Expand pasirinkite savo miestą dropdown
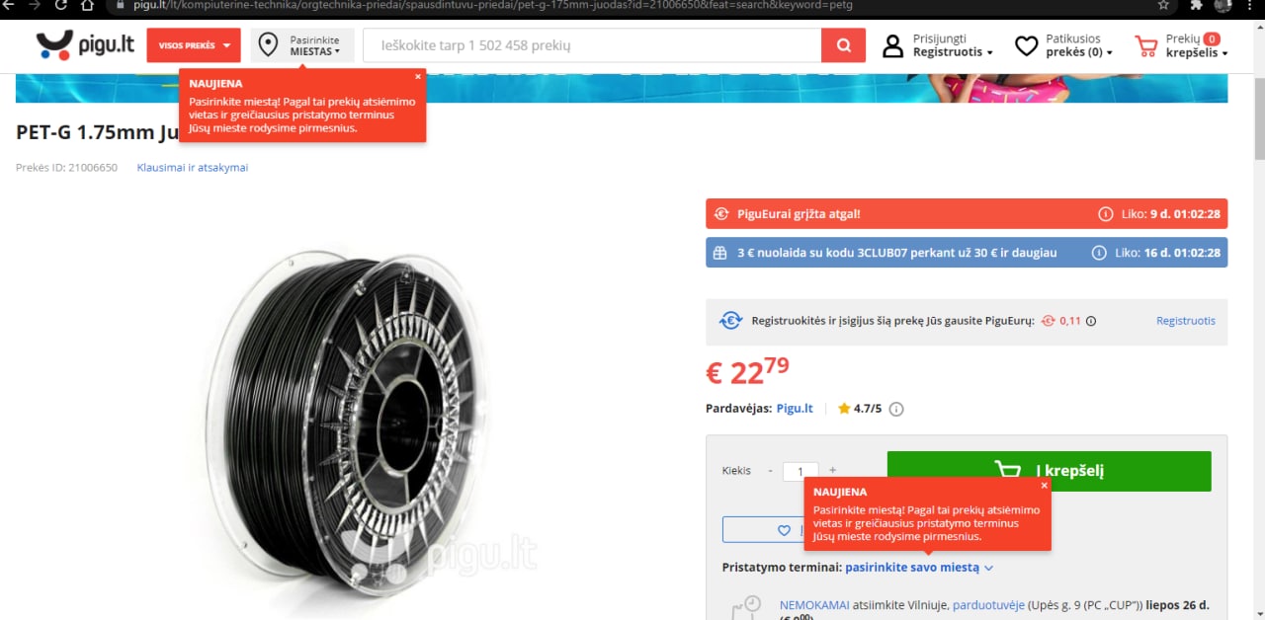The height and width of the screenshot is (620, 1265). [x=919, y=568]
